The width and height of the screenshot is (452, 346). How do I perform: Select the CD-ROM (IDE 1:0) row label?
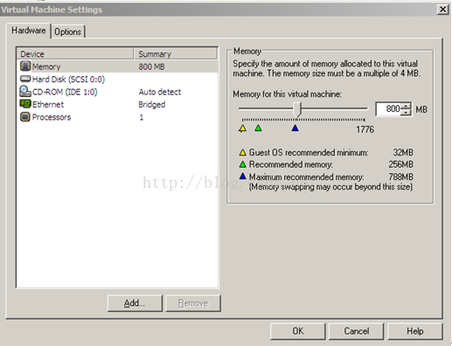[x=65, y=92]
